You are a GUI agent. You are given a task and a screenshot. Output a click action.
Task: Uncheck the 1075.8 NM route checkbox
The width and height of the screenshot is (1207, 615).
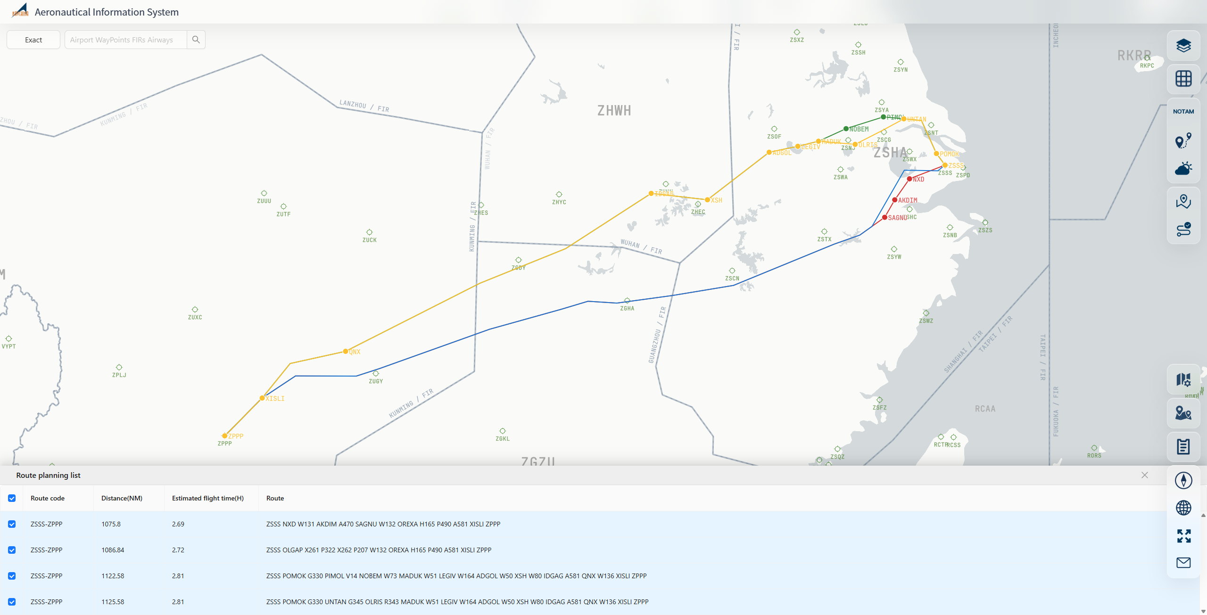[x=12, y=524]
